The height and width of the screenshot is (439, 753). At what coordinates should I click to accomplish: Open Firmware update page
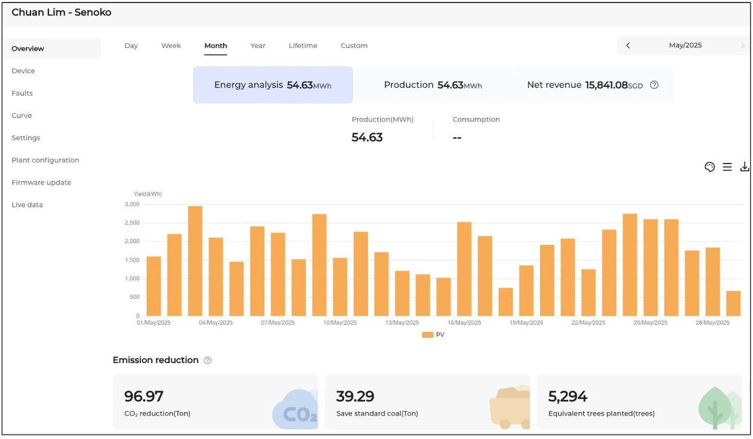point(41,182)
